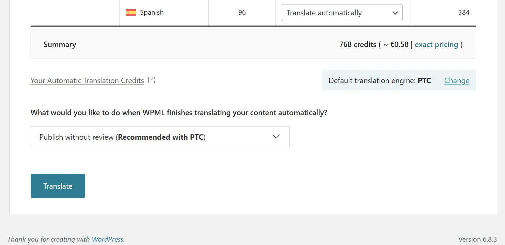This screenshot has width=505, height=245.
Task: Open the Translate automatically dropdown
Action: coord(342,13)
